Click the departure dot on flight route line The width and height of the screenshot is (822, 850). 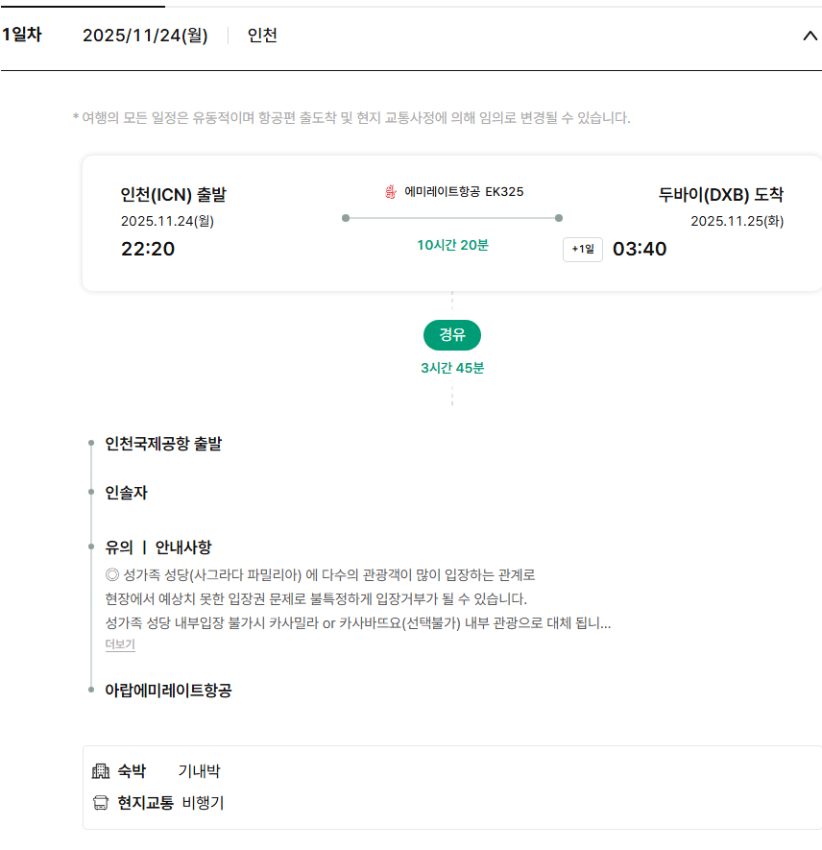pos(346,218)
